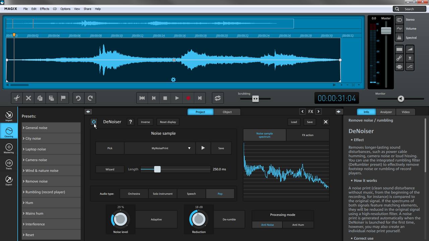The height and width of the screenshot is (241, 429).
Task: Open the Tracks ID section
Action: point(9,164)
